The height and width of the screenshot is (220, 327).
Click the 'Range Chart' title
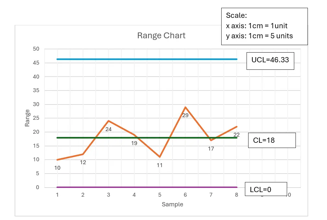coord(161,35)
